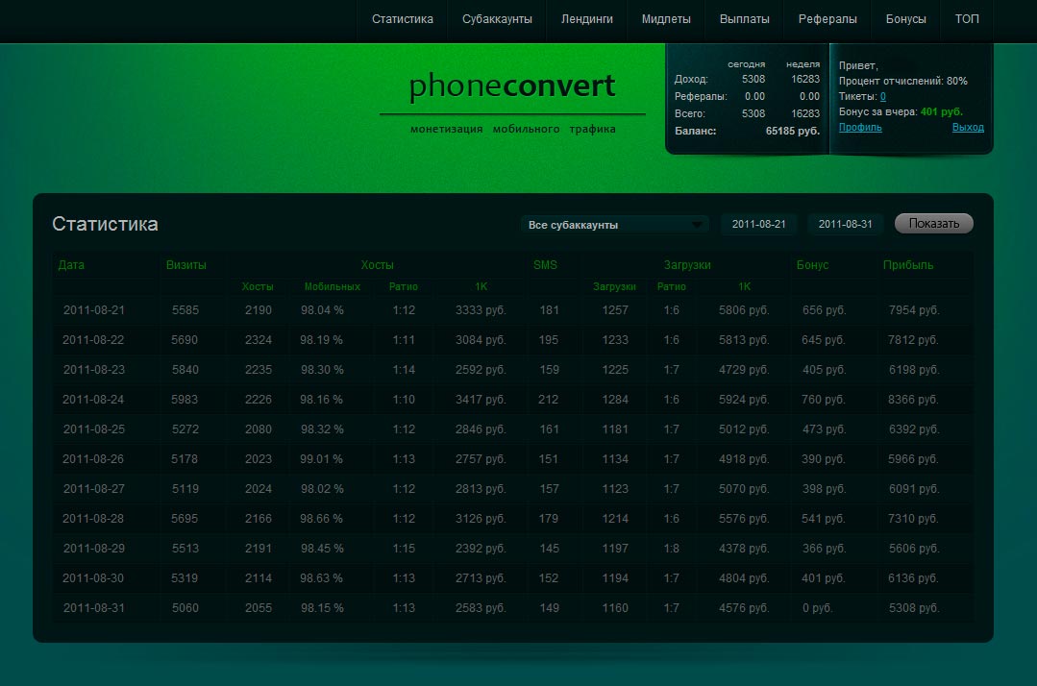This screenshot has height=686, width=1037.
Task: Click SMS count 212
Action: click(548, 399)
